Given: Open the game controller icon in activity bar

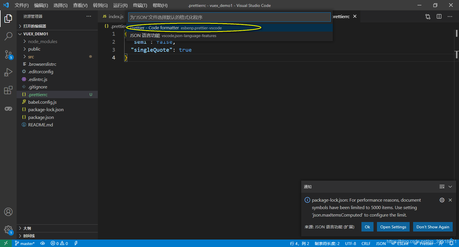Looking at the screenshot, I should click(8, 109).
